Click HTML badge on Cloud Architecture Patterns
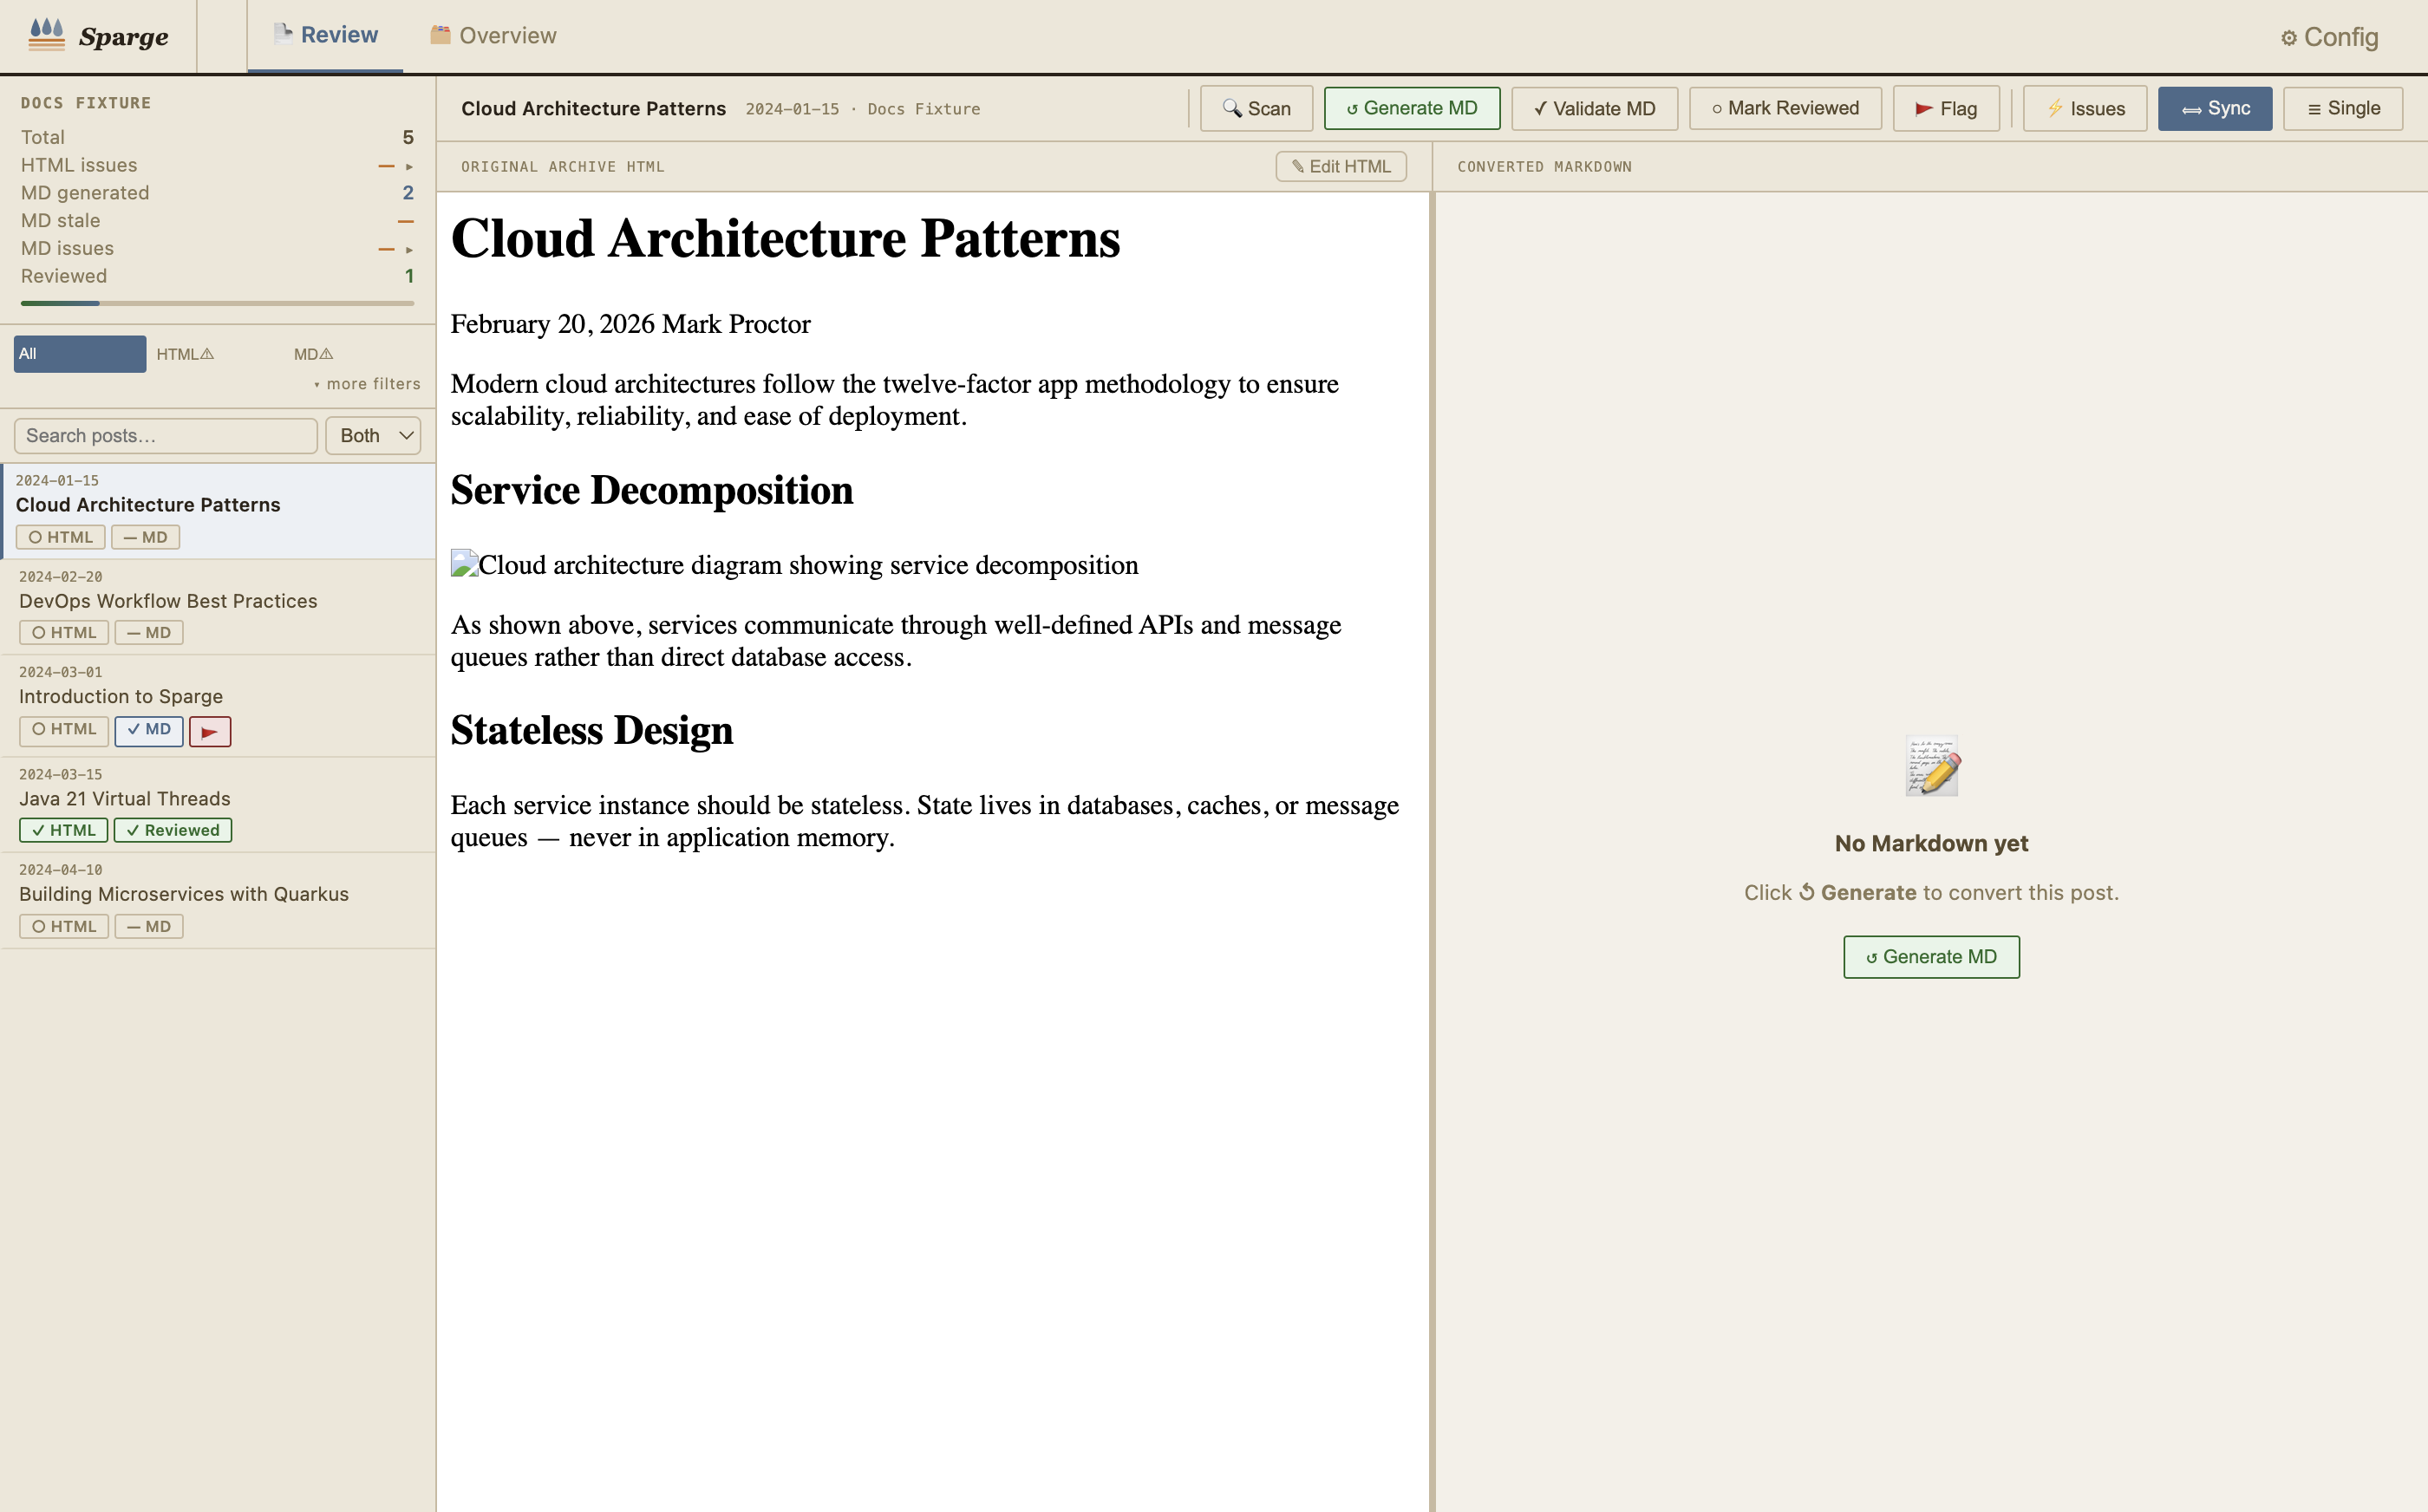 [60, 537]
